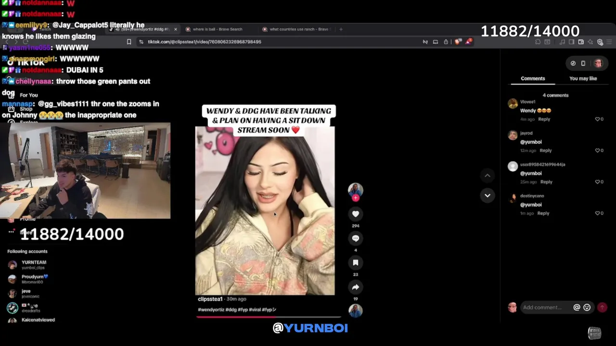Screen dimensions: 616x346
Task: Reply to jayrod's @yurnboi comment
Action: (x=545, y=150)
